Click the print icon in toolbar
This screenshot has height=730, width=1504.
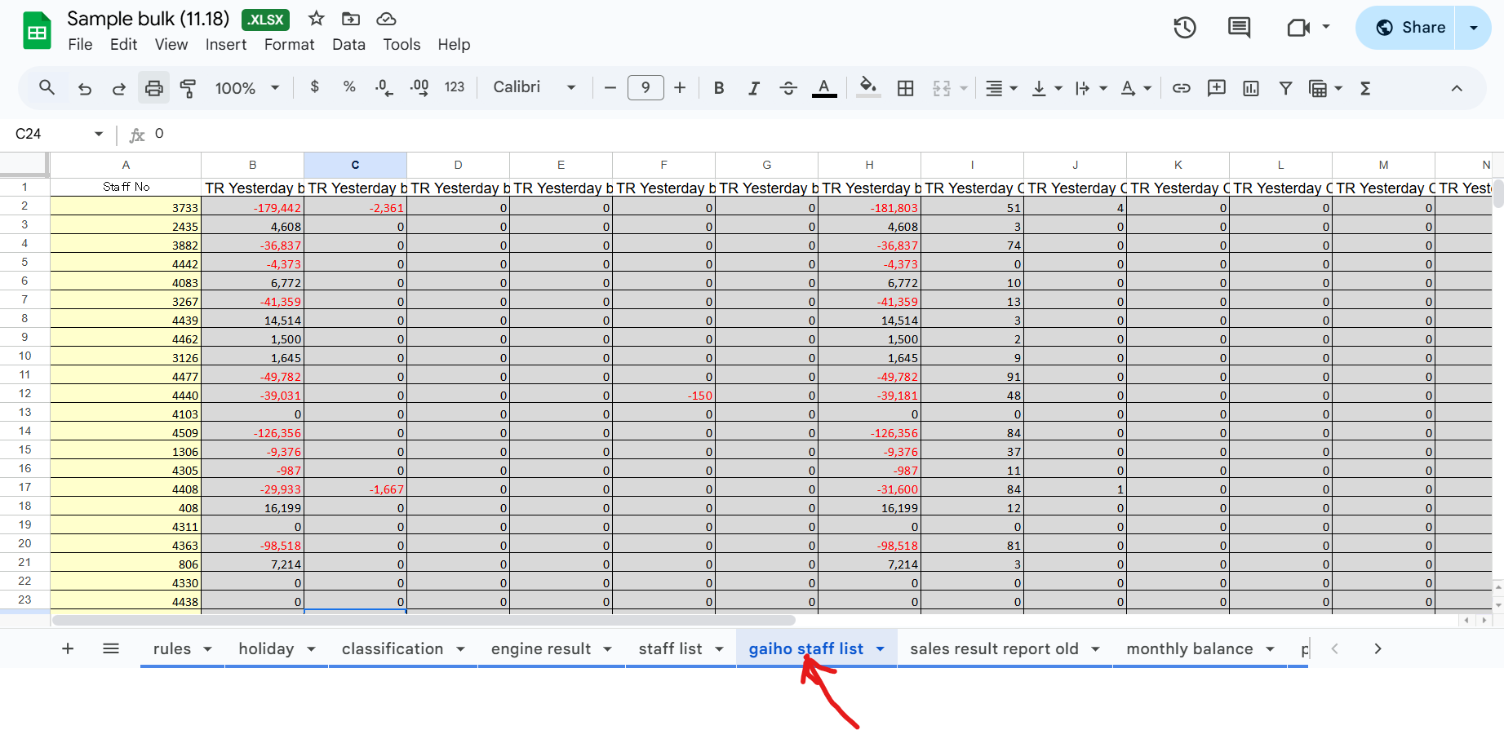click(x=153, y=88)
